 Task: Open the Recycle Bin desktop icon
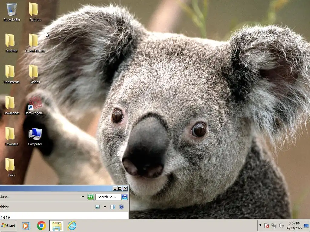tap(12, 12)
